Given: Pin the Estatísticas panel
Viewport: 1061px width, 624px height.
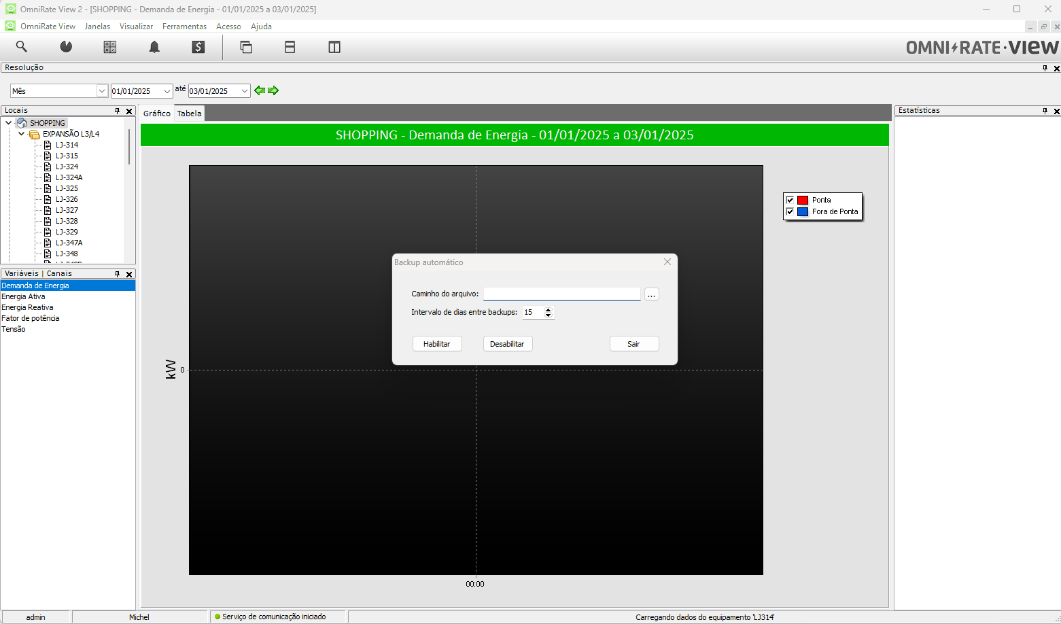Looking at the screenshot, I should pyautogui.click(x=1045, y=111).
